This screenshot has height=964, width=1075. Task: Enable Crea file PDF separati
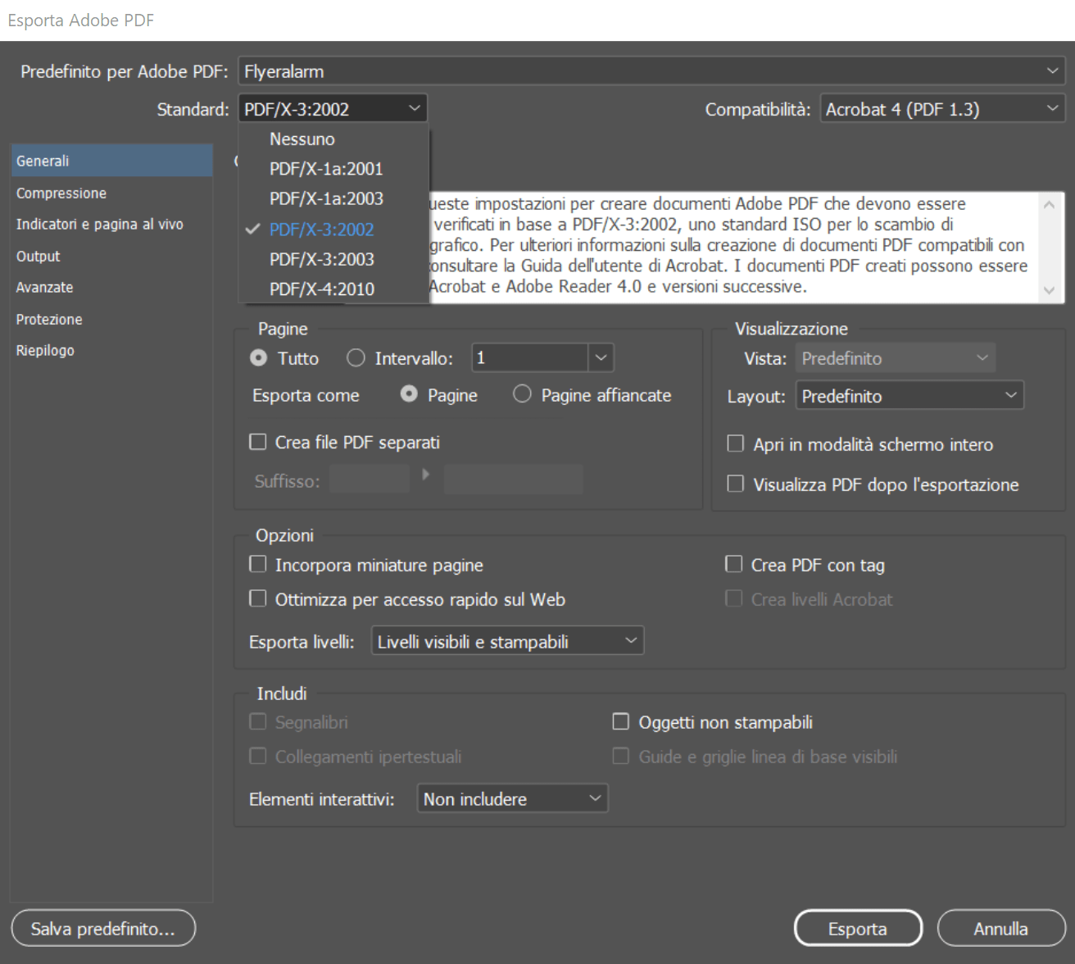[x=258, y=443]
